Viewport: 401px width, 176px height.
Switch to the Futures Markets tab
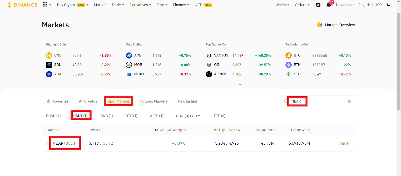154,101
